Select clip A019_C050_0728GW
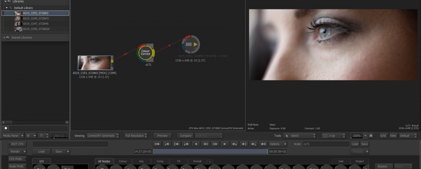The width and height of the screenshot is (421, 169). pos(35,29)
